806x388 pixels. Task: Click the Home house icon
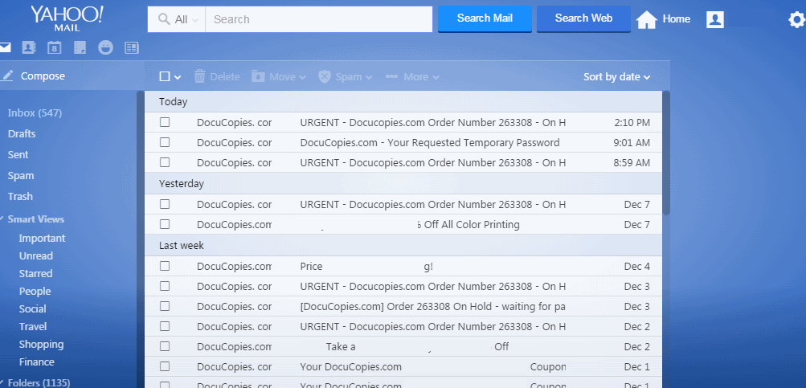pyautogui.click(x=647, y=19)
